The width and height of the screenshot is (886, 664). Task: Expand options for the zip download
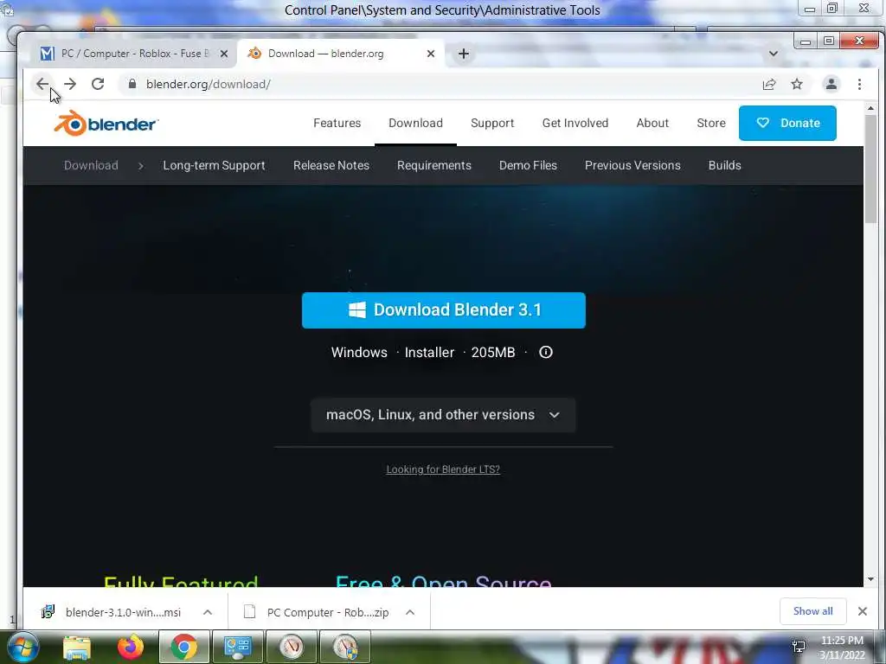click(410, 612)
